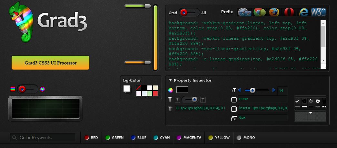Image resolution: width=337 pixels, height=148 pixels.
Task: Click the Color Keywords search field
Action: tap(43, 138)
